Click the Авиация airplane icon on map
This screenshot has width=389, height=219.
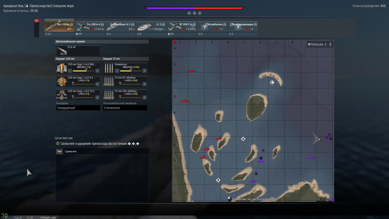(x=309, y=44)
